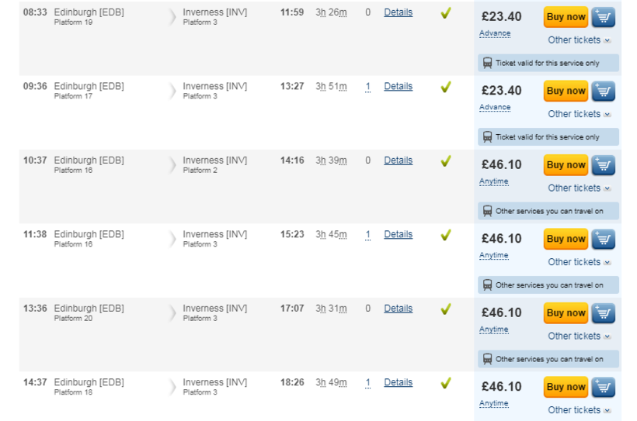Click basket icon for 11:38 train
Screen dimensions: 637x421
tap(604, 239)
